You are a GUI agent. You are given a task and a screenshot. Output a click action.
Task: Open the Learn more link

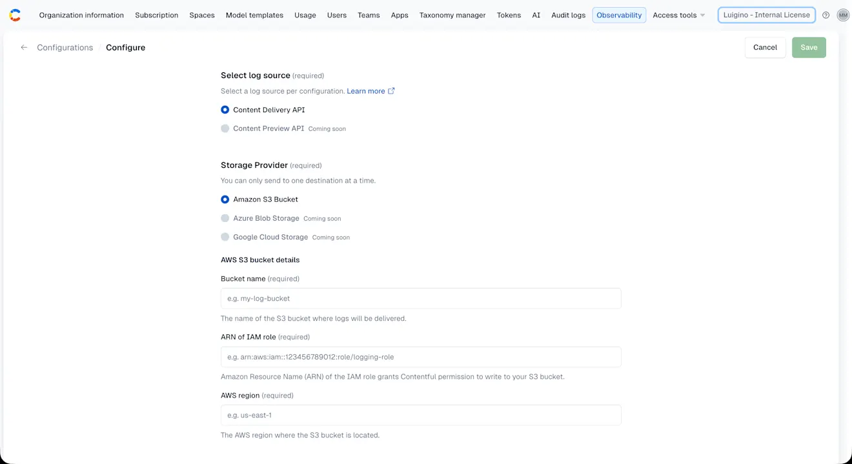click(x=365, y=91)
